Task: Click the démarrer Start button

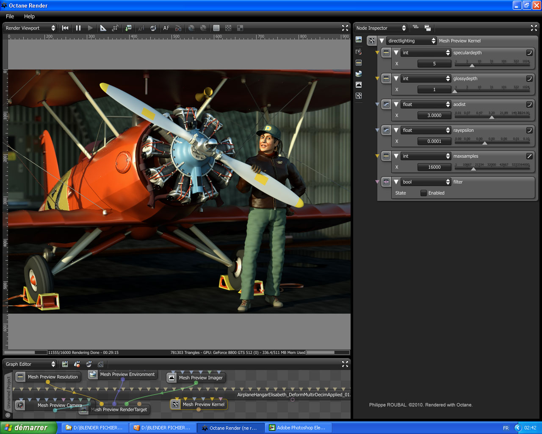Action: [28, 428]
